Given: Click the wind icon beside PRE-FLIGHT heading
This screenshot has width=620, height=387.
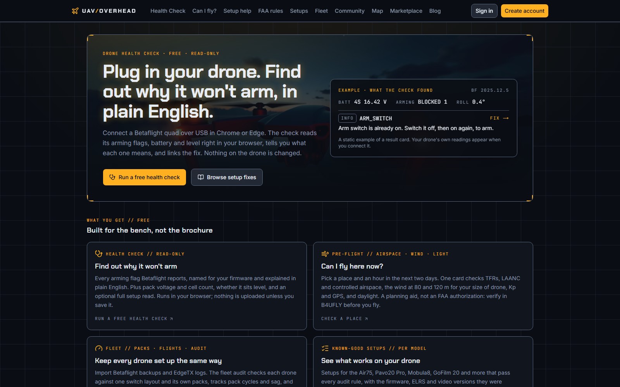Looking at the screenshot, I should (325, 254).
